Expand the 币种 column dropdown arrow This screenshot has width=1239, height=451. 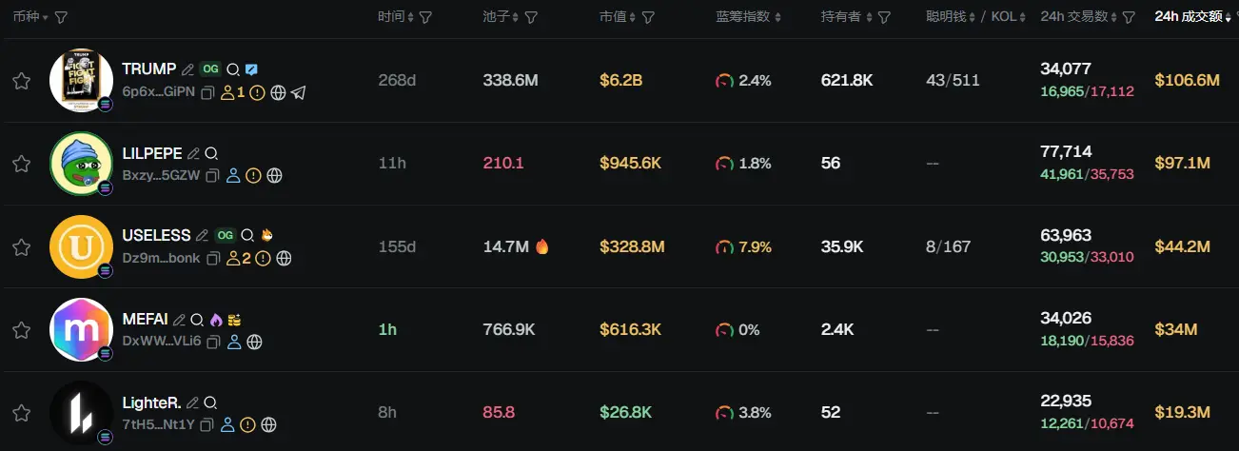(x=45, y=18)
